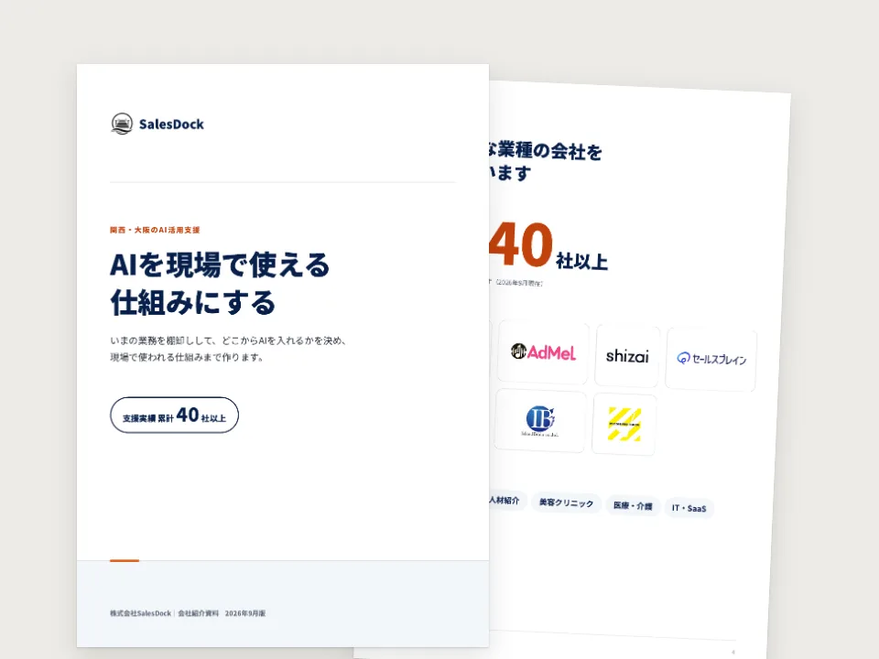Click the shizai logo card
The height and width of the screenshot is (659, 879).
click(x=627, y=356)
